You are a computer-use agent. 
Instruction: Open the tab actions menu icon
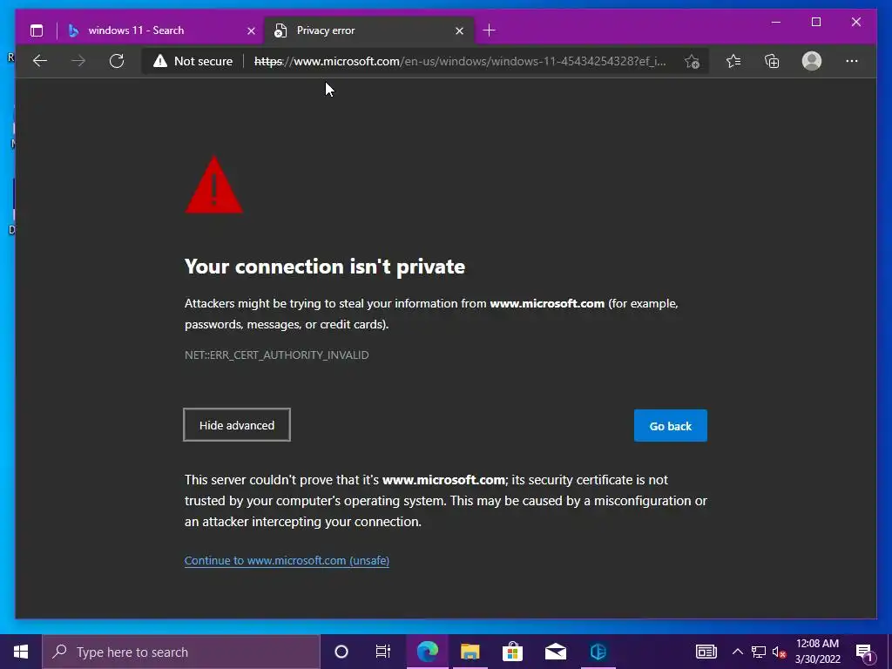37,30
